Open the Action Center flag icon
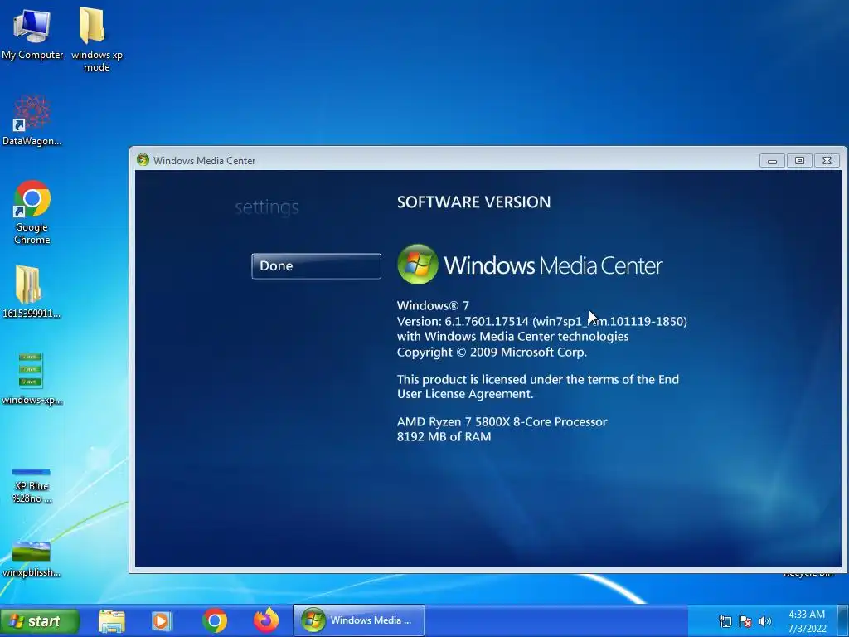The image size is (849, 637). tap(745, 621)
